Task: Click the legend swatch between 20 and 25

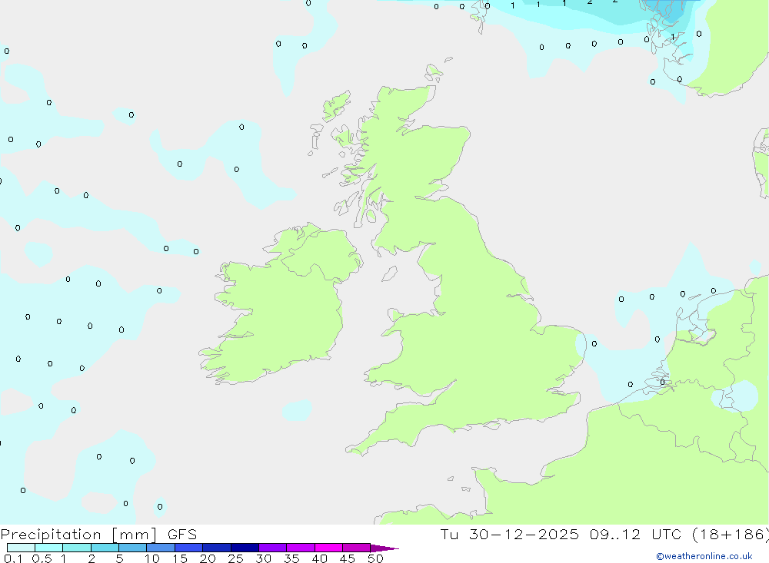Action: (217, 548)
